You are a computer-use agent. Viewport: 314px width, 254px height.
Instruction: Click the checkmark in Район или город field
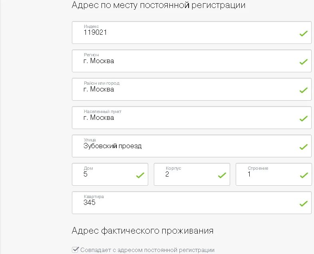[x=303, y=90]
